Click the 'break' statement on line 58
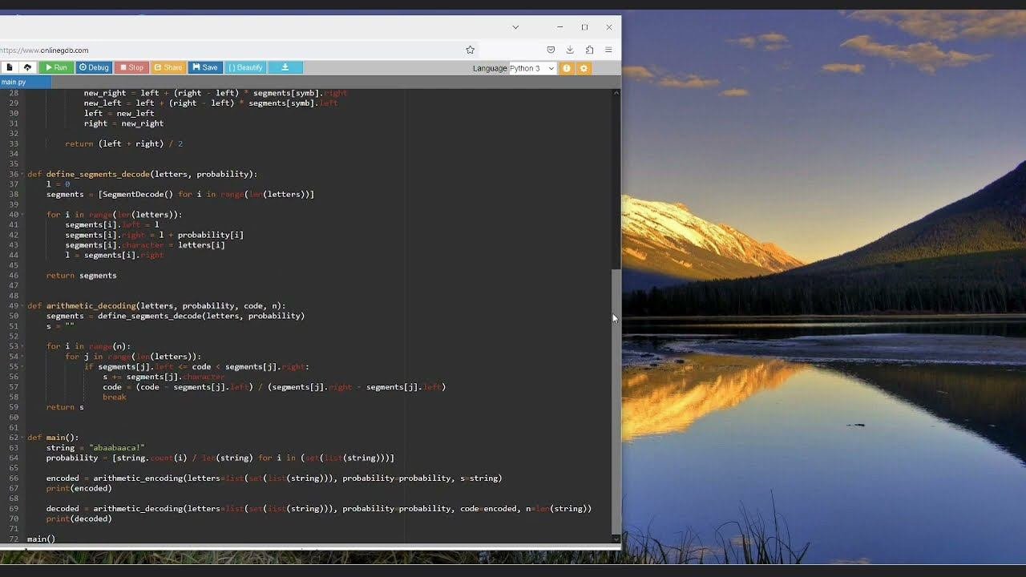This screenshot has height=577, width=1026. [x=115, y=397]
